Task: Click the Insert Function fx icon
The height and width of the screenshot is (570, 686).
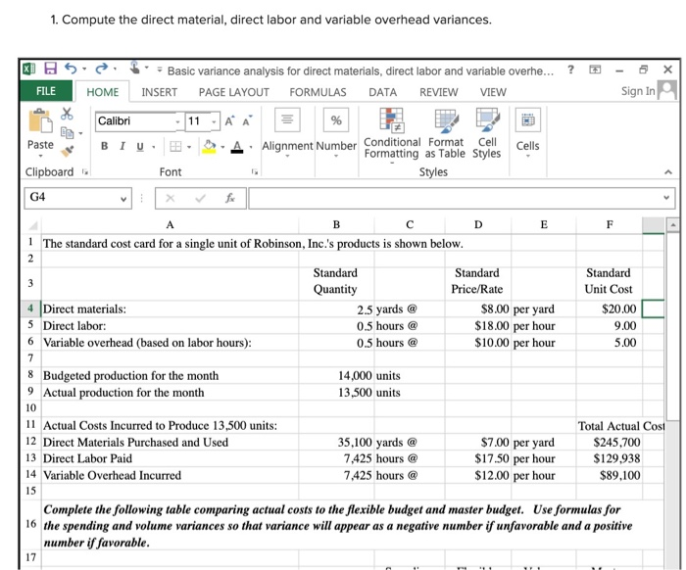Action: pos(230,199)
